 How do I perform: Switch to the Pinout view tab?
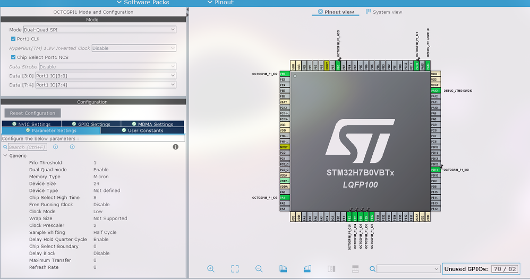[336, 12]
